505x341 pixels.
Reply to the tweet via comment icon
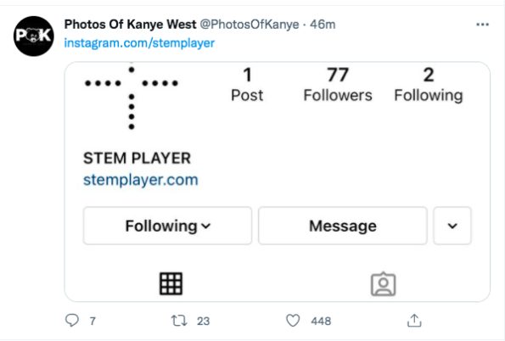72,321
